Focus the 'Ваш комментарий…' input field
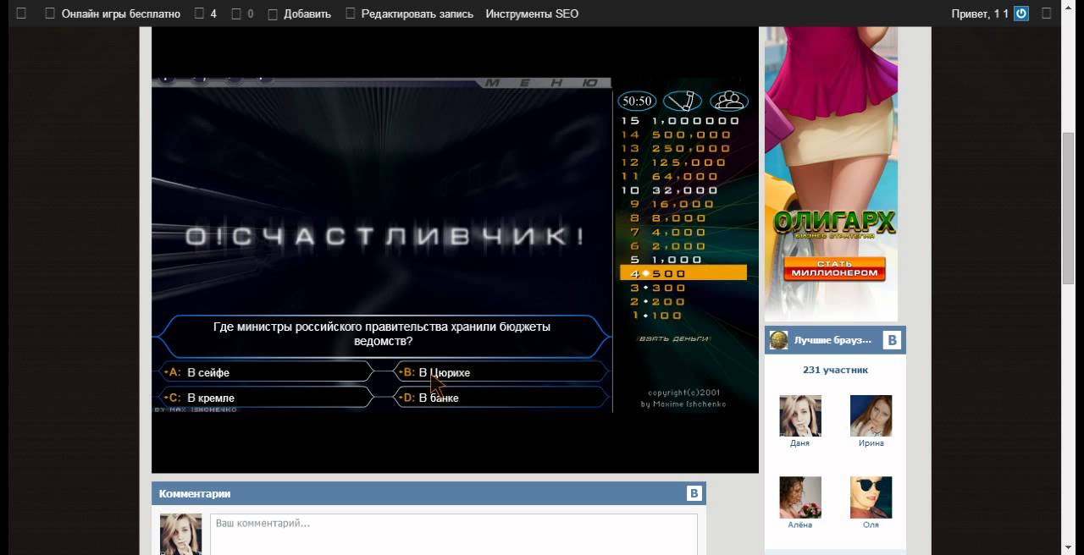 click(x=454, y=534)
